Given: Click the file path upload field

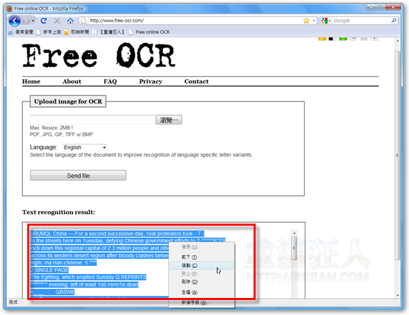Looking at the screenshot, I should pos(93,120).
